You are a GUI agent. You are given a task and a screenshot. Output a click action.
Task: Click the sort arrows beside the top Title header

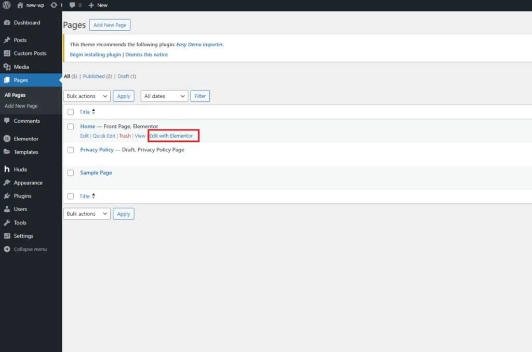[94, 112]
